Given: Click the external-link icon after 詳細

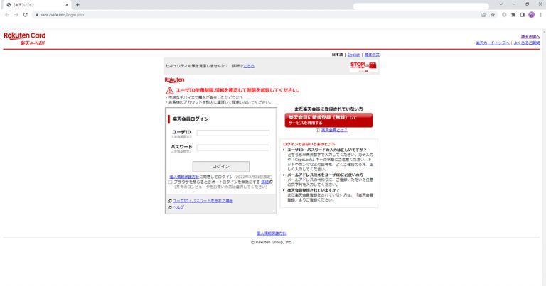Looking at the screenshot, I should pyautogui.click(x=271, y=182).
